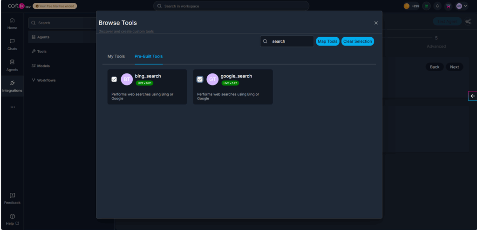Open the Help link

coord(12,220)
